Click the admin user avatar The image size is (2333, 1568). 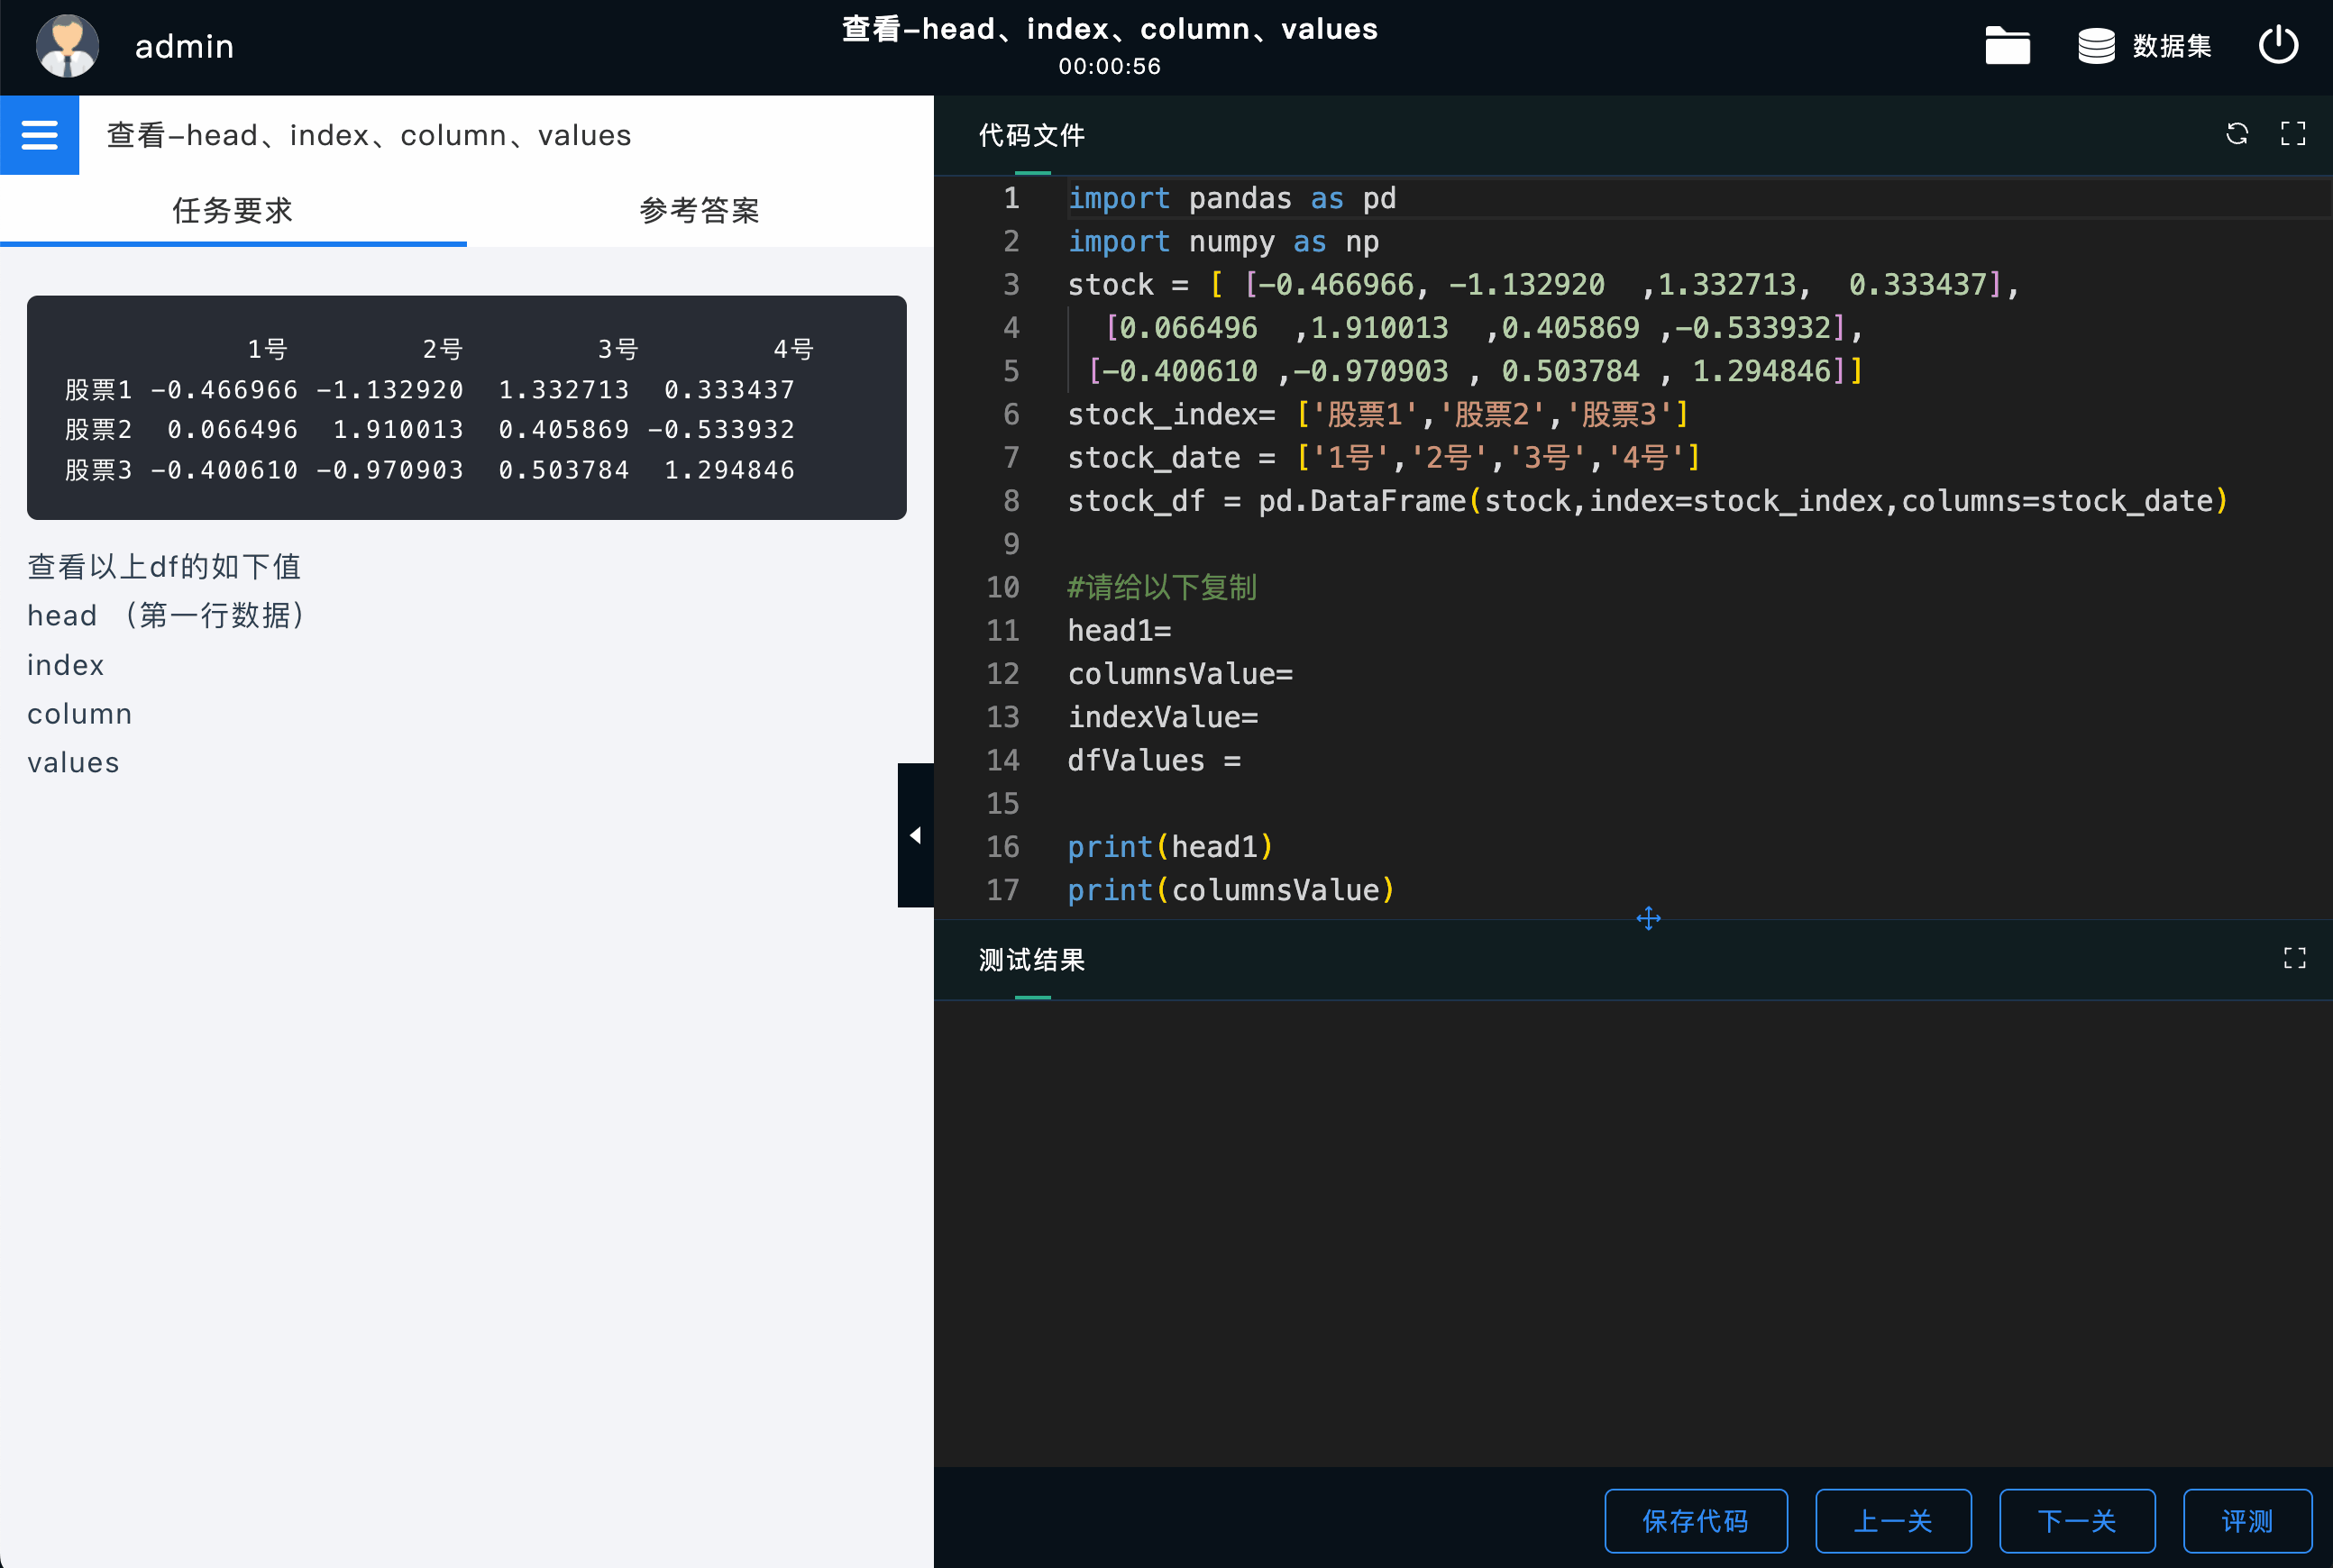click(67, 46)
